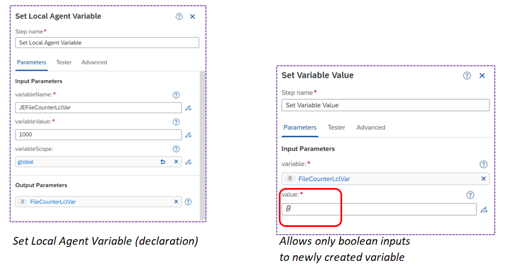The height and width of the screenshot is (277, 516).
Task: Show help for the variable parameter
Action: click(483, 164)
